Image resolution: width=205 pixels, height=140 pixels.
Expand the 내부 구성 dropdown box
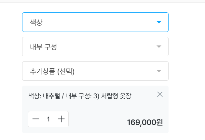point(95,47)
